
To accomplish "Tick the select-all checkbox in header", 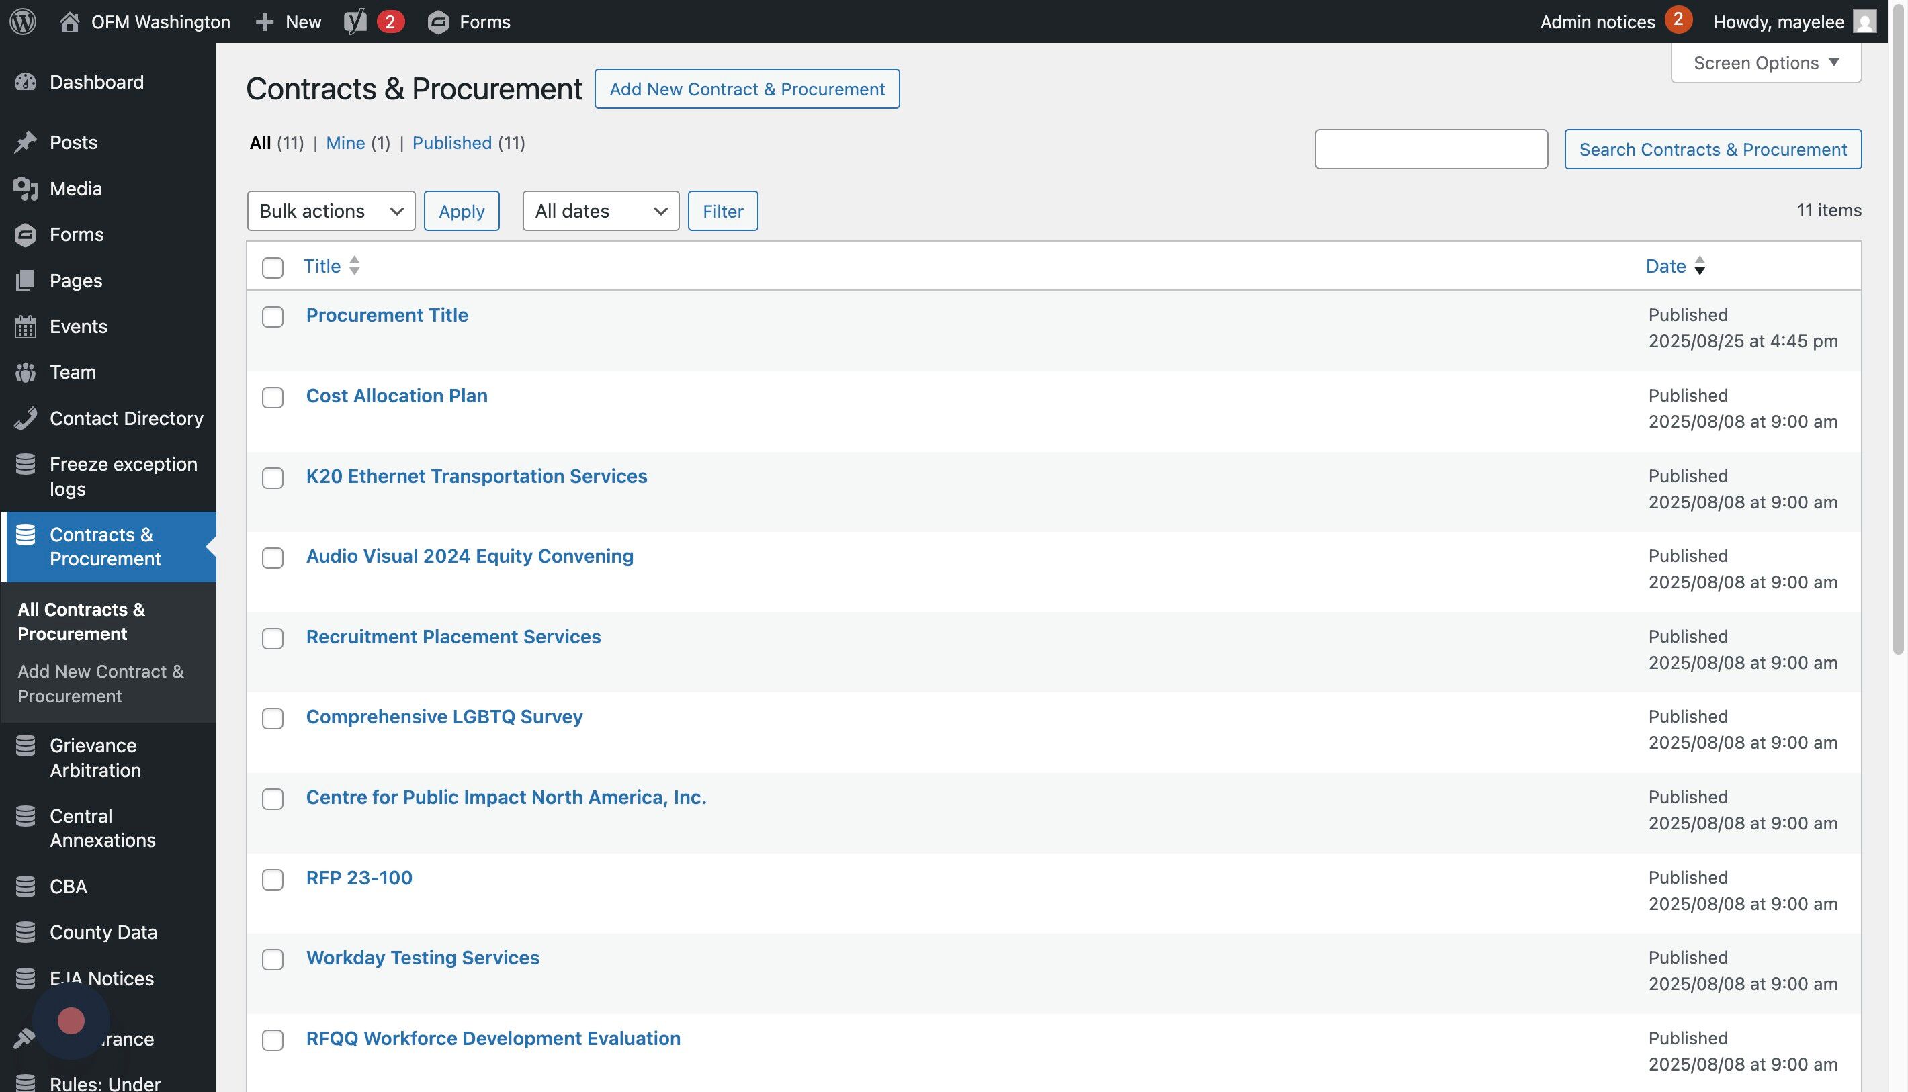I will pos(272,268).
